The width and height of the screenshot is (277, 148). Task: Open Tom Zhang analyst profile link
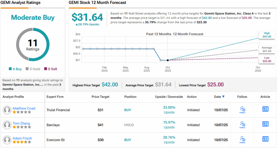click(x=21, y=123)
